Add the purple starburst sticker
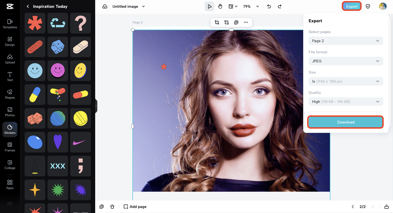Screen dimensions: 393x213 coord(80,190)
